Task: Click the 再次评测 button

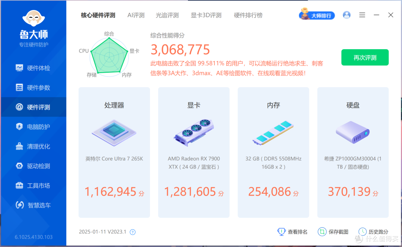Action: click(365, 57)
